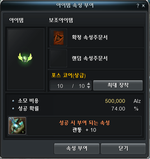Image resolution: width=150 pixels, height=159 pixels.
Task: Click the 아이템 속성 부여 title bar
Action: [x=75, y=5]
